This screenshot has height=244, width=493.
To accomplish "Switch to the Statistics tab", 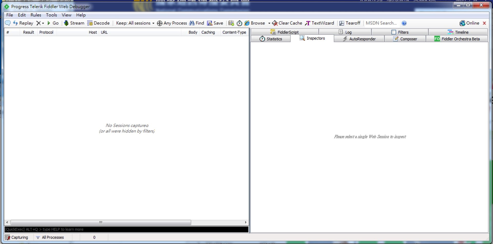I will [x=271, y=39].
